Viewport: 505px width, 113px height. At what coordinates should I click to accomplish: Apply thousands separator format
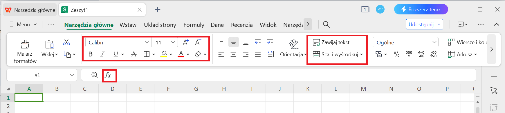409,54
